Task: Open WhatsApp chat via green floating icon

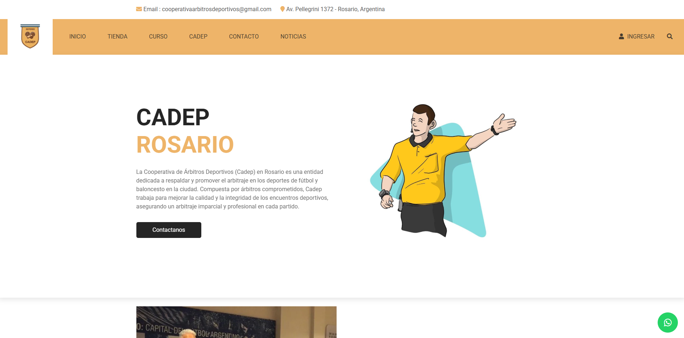Action: (x=667, y=323)
